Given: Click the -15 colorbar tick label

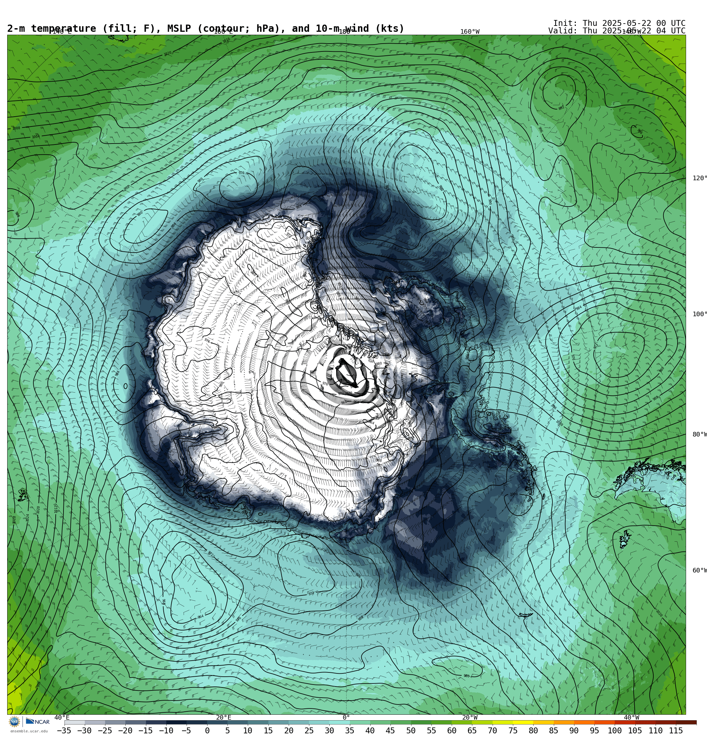Looking at the screenshot, I should coord(145,730).
